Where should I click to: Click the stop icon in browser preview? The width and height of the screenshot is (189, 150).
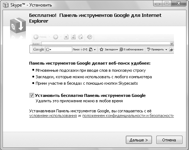[x=66, y=37]
